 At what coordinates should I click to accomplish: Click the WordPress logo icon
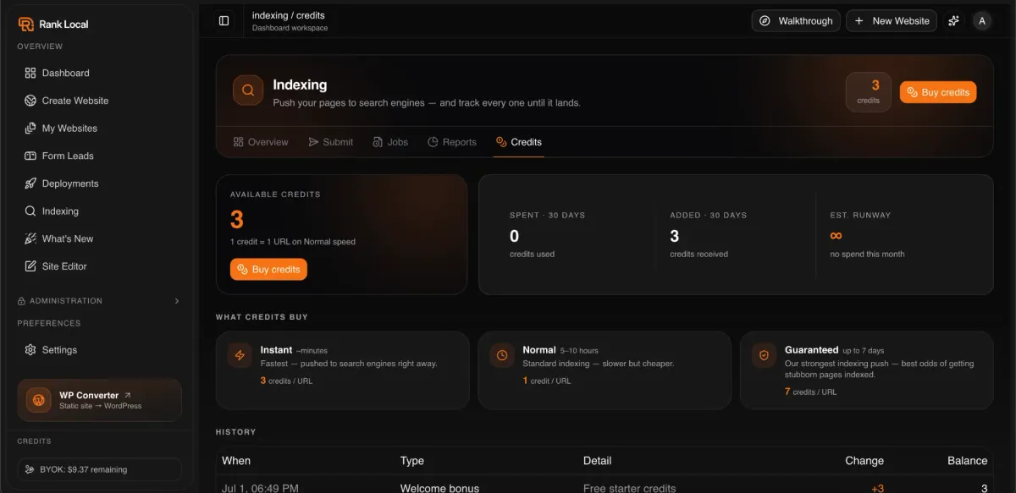[x=39, y=400]
